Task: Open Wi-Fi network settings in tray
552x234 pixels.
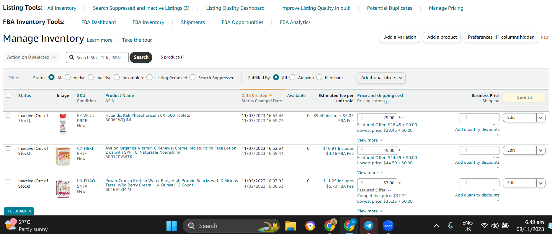Action: tap(484, 226)
